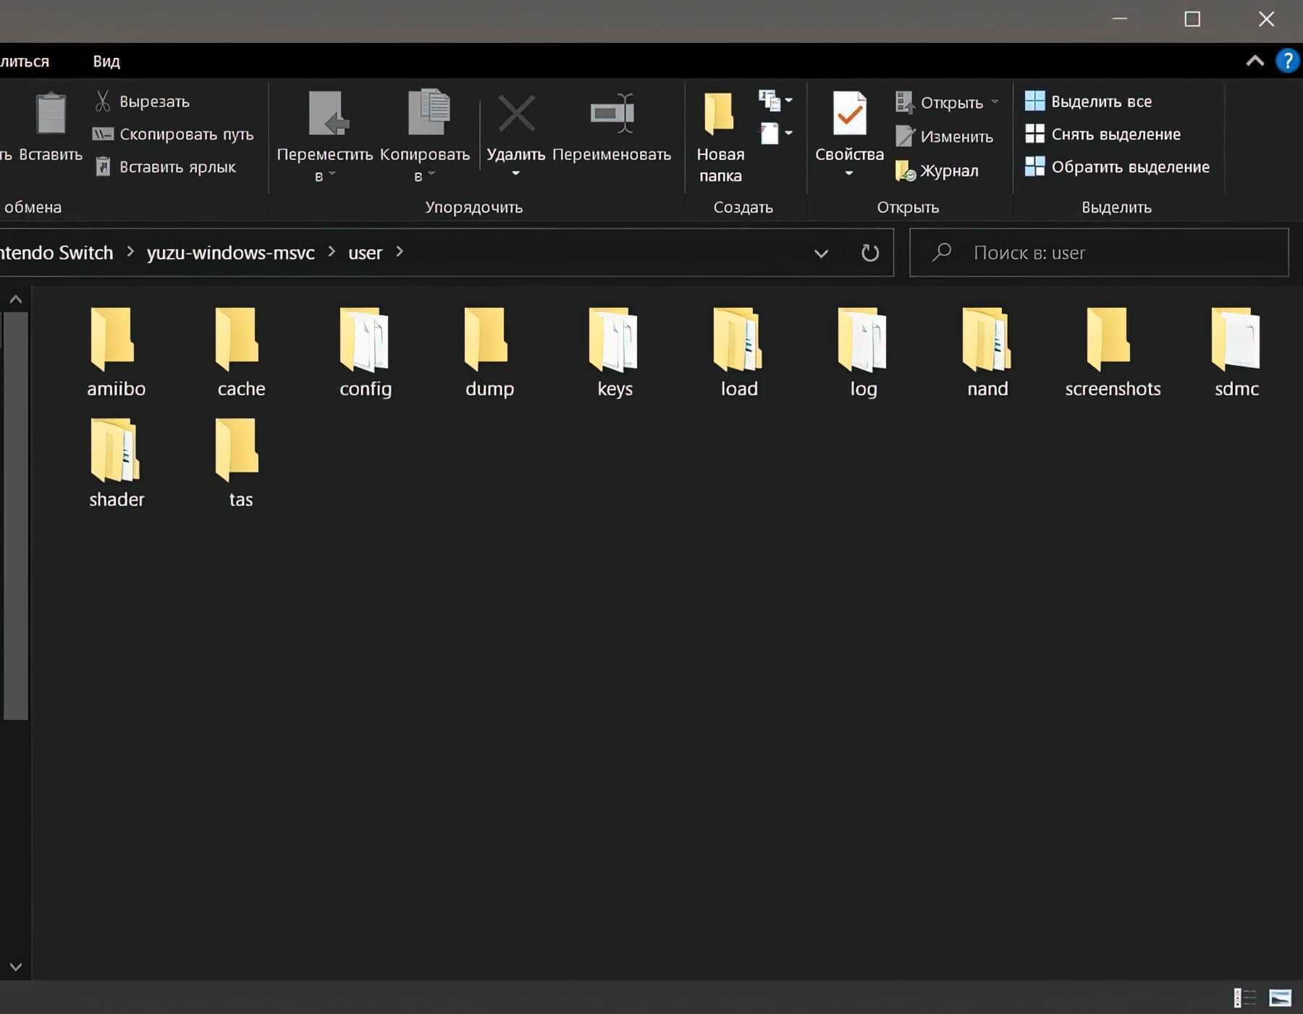Open the Вид (View) ribbon tab

click(x=106, y=62)
